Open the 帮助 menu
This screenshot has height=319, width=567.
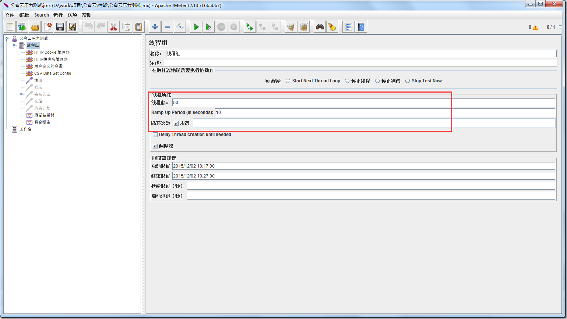click(87, 15)
